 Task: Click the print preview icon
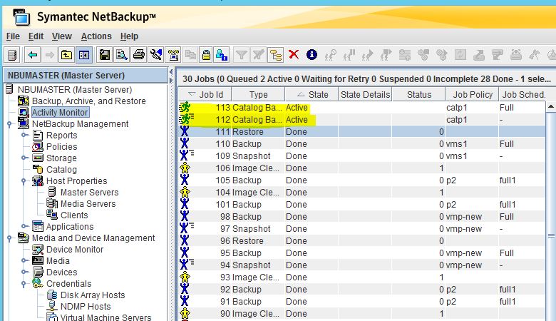click(122, 55)
